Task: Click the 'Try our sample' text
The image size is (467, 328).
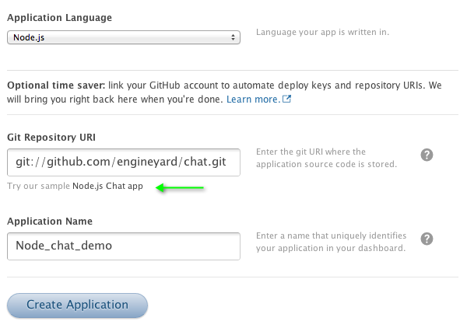Action: click(38, 187)
